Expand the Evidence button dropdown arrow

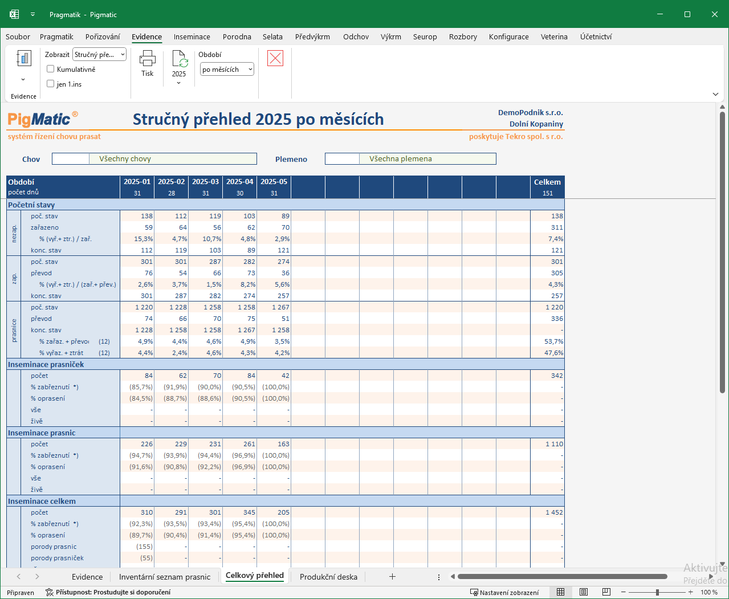tap(23, 79)
